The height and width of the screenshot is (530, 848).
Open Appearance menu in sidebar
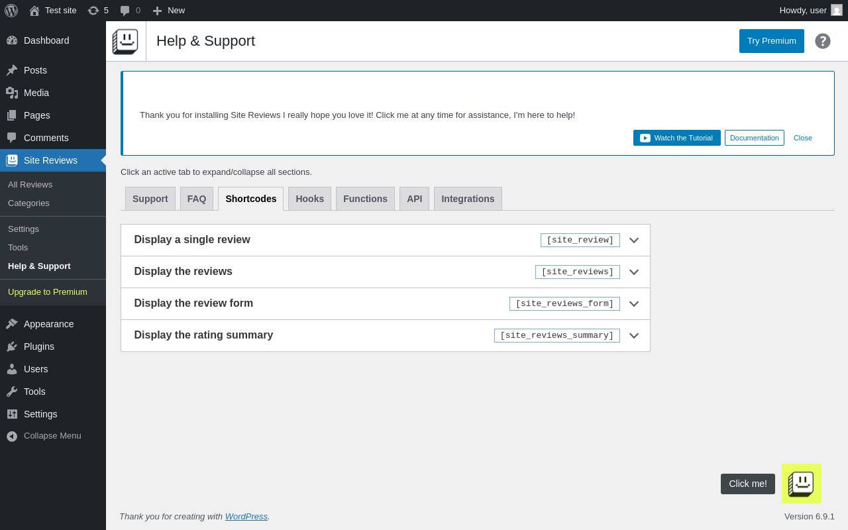48,324
